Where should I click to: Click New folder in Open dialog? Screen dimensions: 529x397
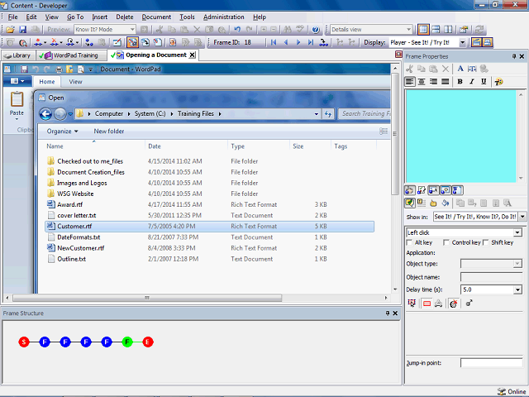pyautogui.click(x=108, y=132)
